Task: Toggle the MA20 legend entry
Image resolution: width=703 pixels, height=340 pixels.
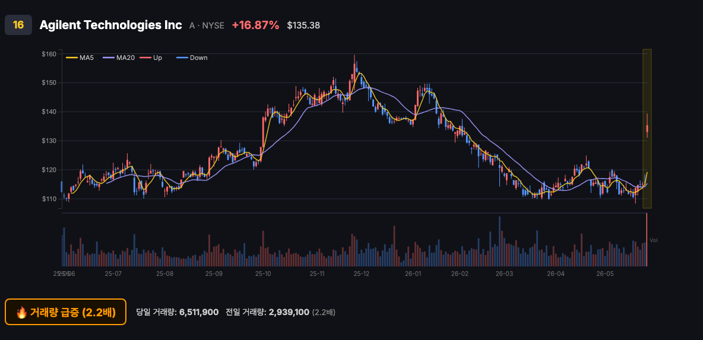Action: [118, 58]
